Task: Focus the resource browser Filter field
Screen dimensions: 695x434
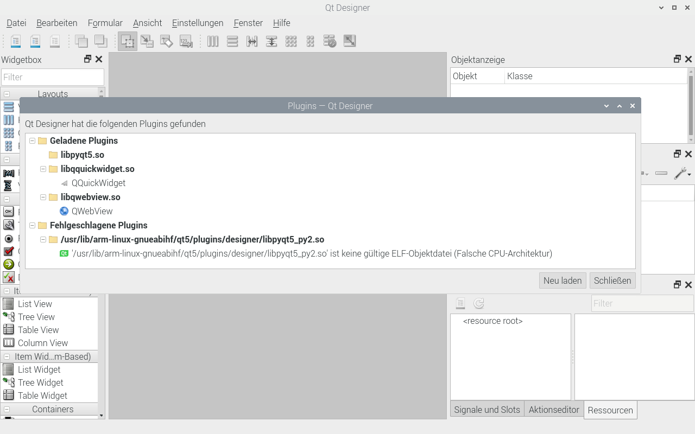Action: (x=642, y=303)
